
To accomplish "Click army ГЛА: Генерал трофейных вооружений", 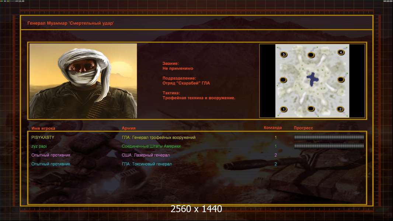I will point(159,137).
